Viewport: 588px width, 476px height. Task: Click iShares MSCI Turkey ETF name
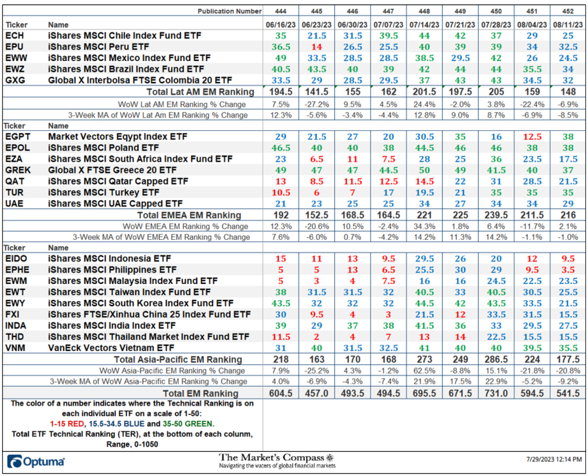(104, 193)
